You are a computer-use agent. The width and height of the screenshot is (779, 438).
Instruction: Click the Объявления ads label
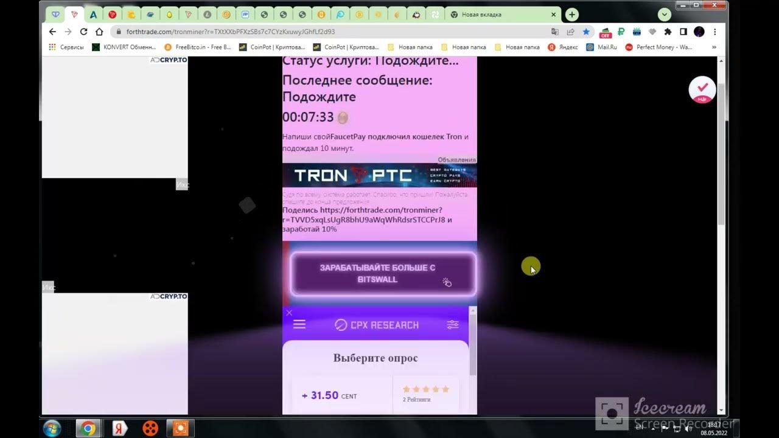pyautogui.click(x=457, y=160)
